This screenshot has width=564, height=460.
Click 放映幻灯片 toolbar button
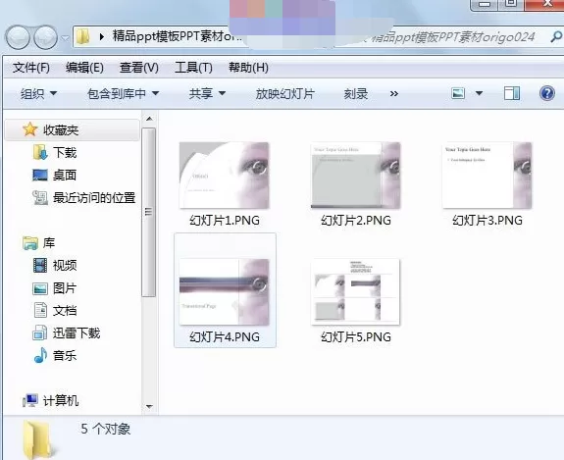pyautogui.click(x=284, y=94)
